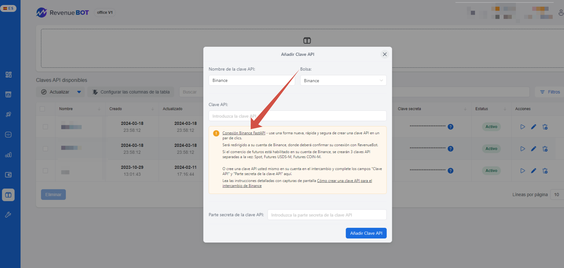Click play icon in 2023-10-29 row
564x268 pixels.
pyautogui.click(x=523, y=171)
